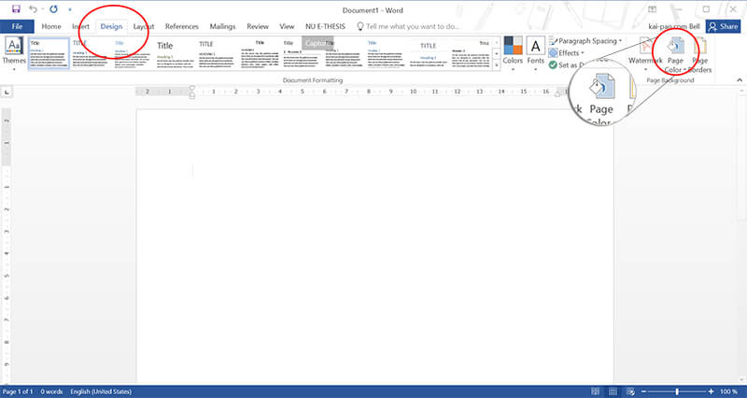Click 'English (United States)' language indicator
Image resolution: width=747 pixels, height=398 pixels.
[101, 391]
